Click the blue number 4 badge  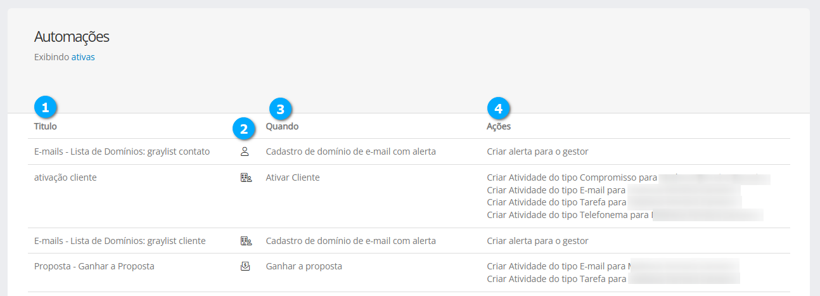click(x=499, y=109)
